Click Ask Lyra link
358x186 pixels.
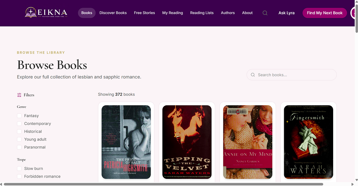click(286, 13)
